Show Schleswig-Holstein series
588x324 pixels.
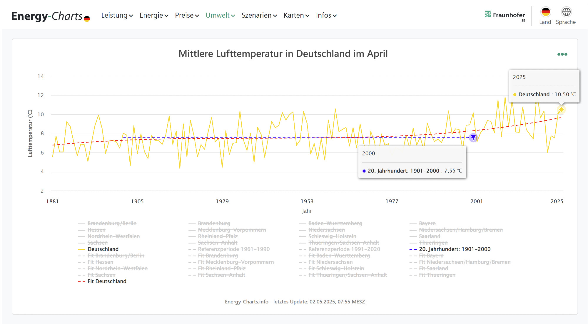328,236
